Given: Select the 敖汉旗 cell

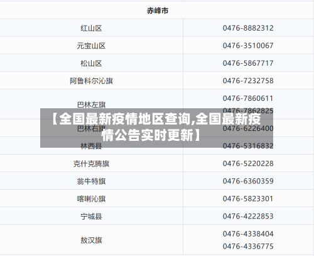Looking at the screenshot, I should coord(91,240).
